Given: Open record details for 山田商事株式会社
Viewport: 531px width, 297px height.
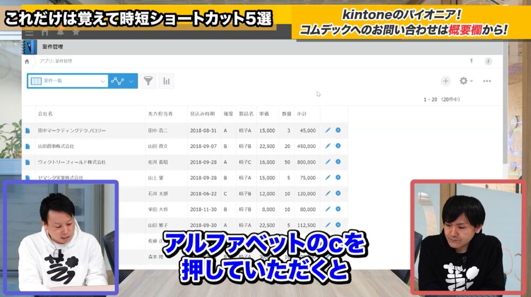Looking at the screenshot, I should (28, 147).
